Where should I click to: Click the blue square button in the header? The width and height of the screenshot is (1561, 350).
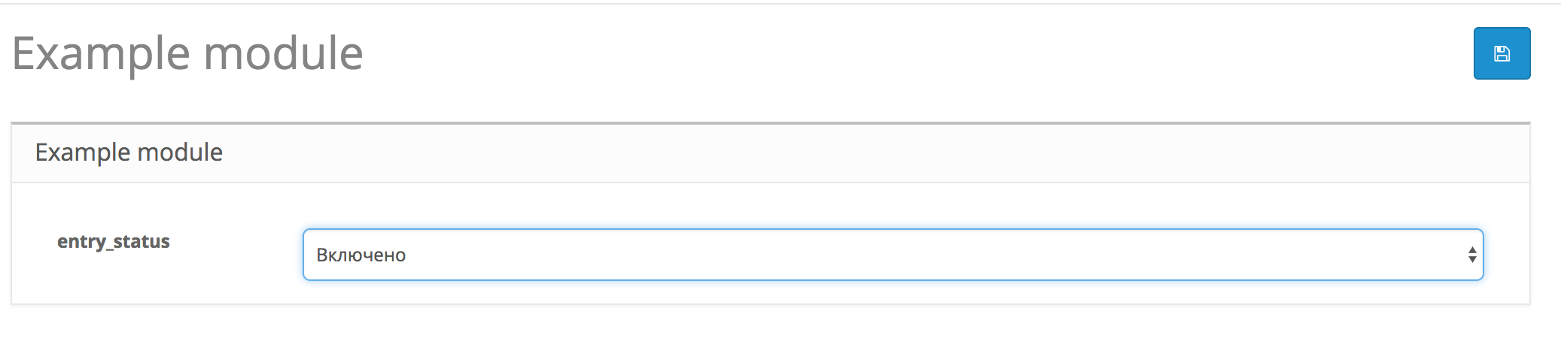[1502, 53]
